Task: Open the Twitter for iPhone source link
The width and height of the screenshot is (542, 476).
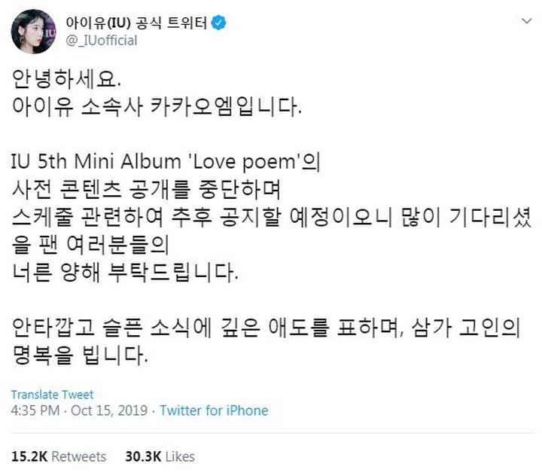Action: pos(214,410)
